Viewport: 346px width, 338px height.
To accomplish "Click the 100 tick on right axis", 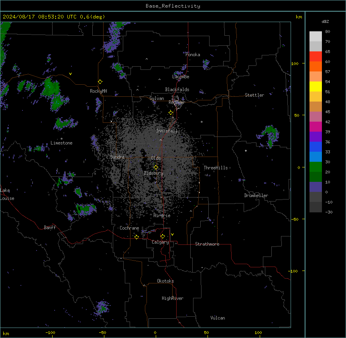I will (295, 63).
